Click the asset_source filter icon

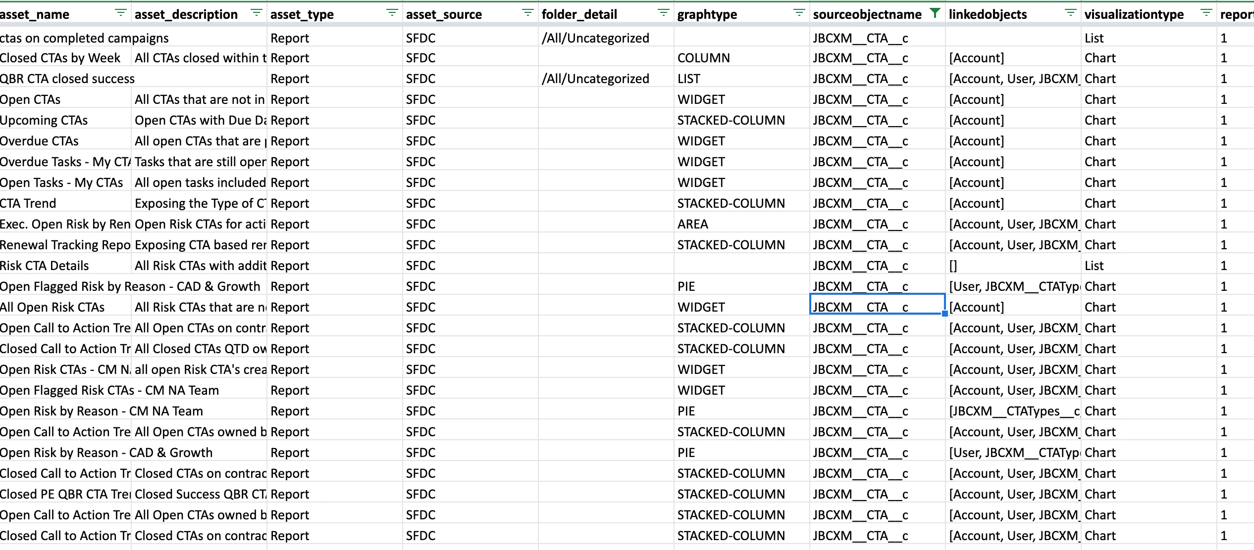(x=527, y=13)
